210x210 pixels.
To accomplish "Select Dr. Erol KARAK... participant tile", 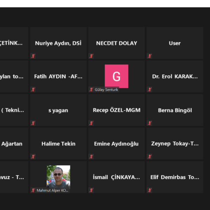I will click(175, 76).
